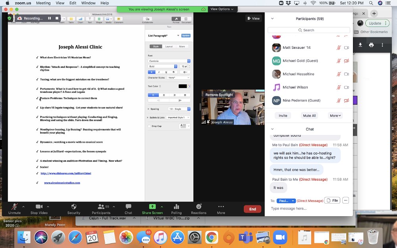
Task: Open the Window menu in menu bar
Action: click(x=89, y=3)
